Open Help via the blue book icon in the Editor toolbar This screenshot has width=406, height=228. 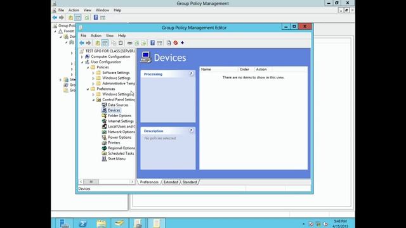click(152, 43)
